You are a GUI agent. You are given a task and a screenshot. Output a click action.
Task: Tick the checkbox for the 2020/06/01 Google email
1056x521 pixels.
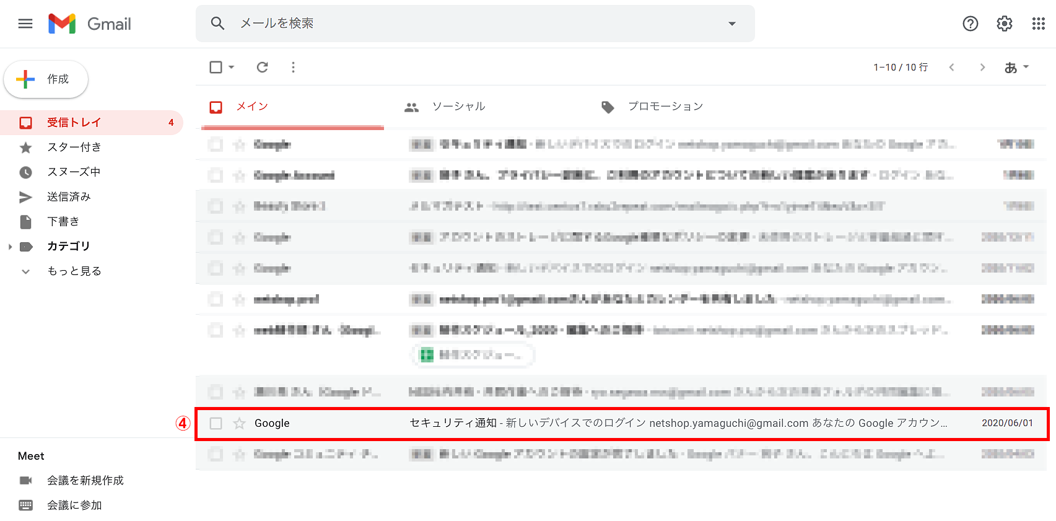tap(216, 423)
